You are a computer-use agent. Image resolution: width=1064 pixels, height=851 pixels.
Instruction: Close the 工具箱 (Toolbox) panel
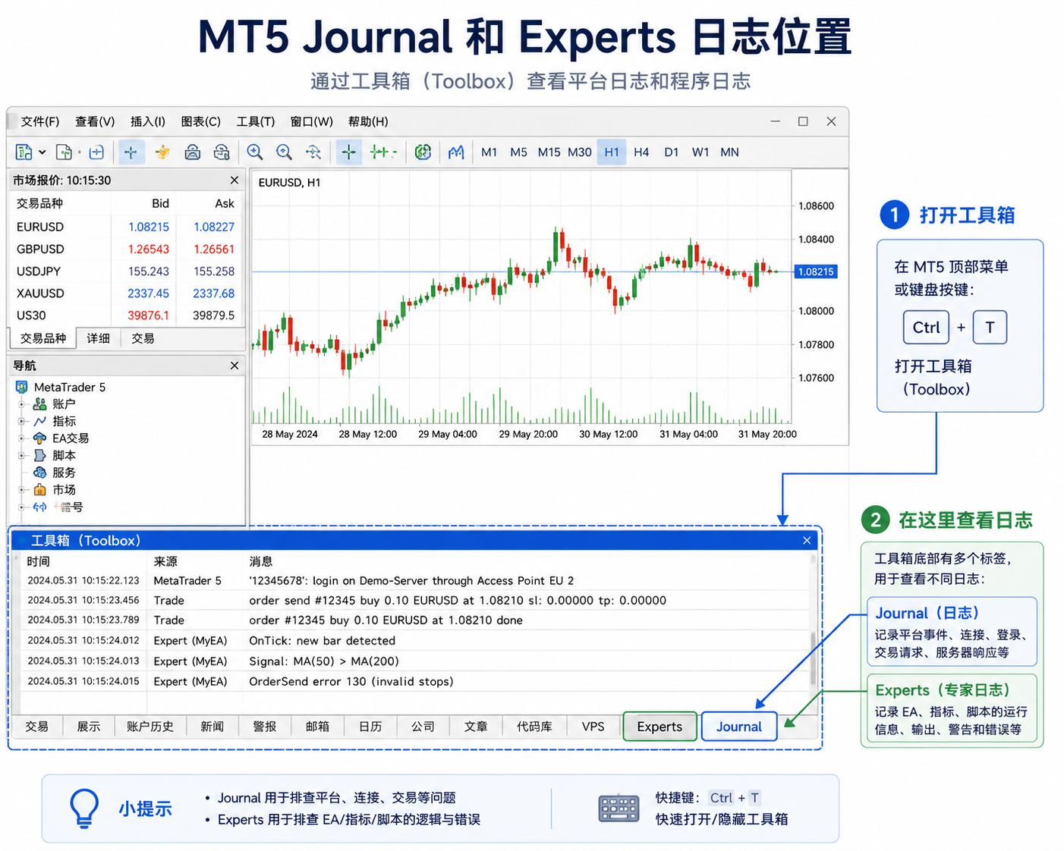click(807, 541)
